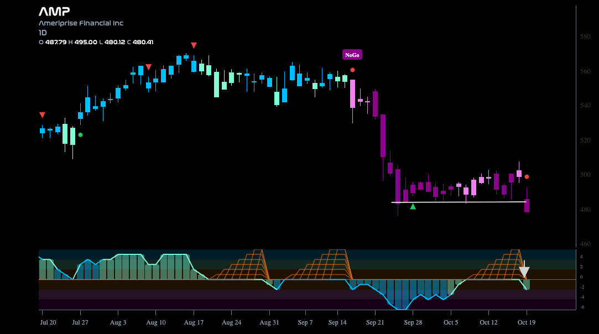The width and height of the screenshot is (599, 334).
Task: Click Oct 12 date label
Action: point(488,322)
